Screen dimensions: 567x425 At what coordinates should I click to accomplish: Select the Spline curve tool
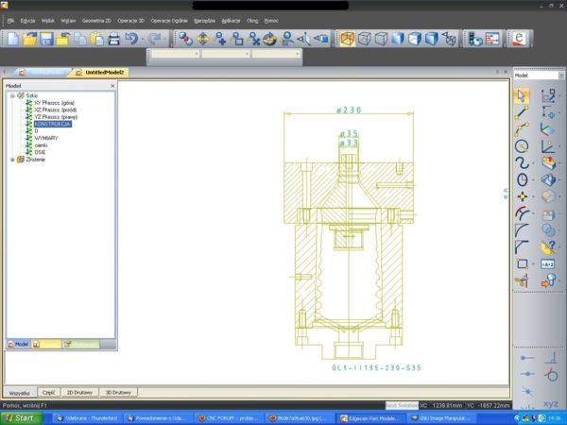(x=522, y=163)
